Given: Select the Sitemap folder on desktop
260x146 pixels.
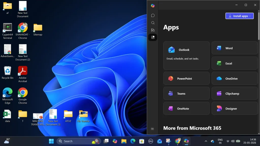Looking at the screenshot, I should (38, 30).
